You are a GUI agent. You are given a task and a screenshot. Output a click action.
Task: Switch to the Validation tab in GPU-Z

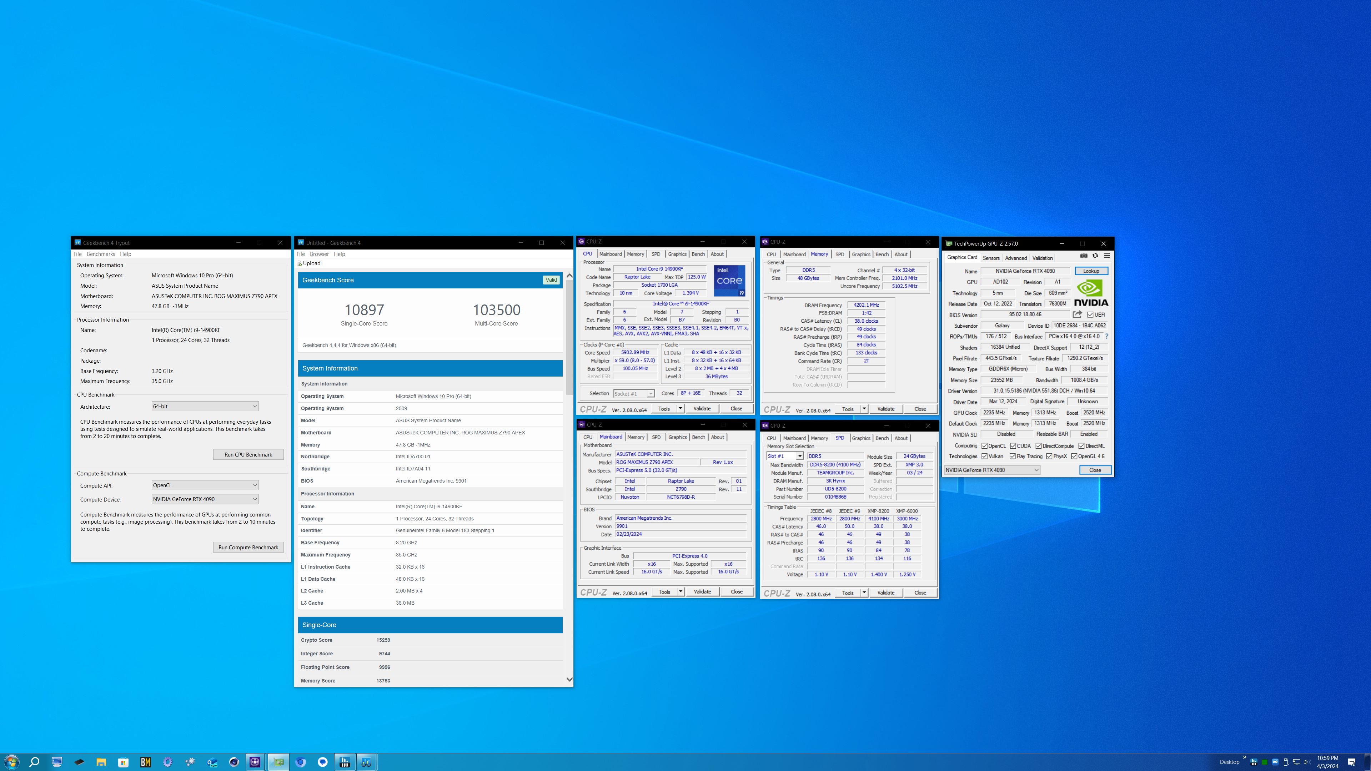[x=1042, y=258]
